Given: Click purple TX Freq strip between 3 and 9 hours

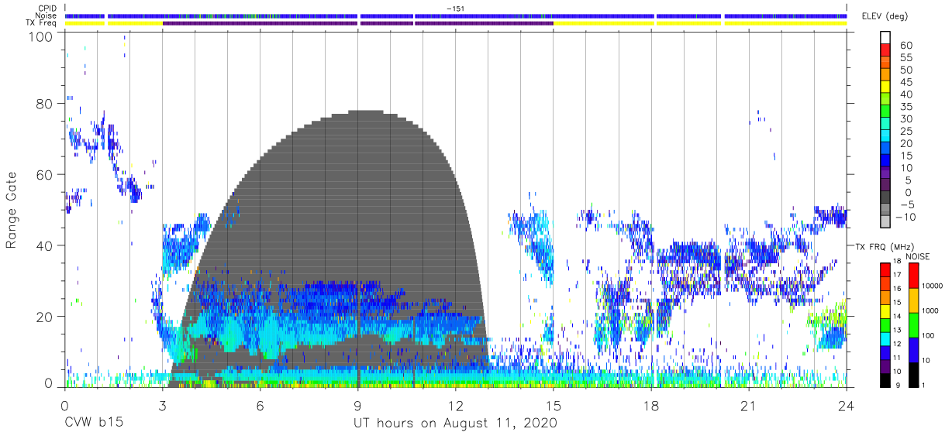Looking at the screenshot, I should click(260, 23).
